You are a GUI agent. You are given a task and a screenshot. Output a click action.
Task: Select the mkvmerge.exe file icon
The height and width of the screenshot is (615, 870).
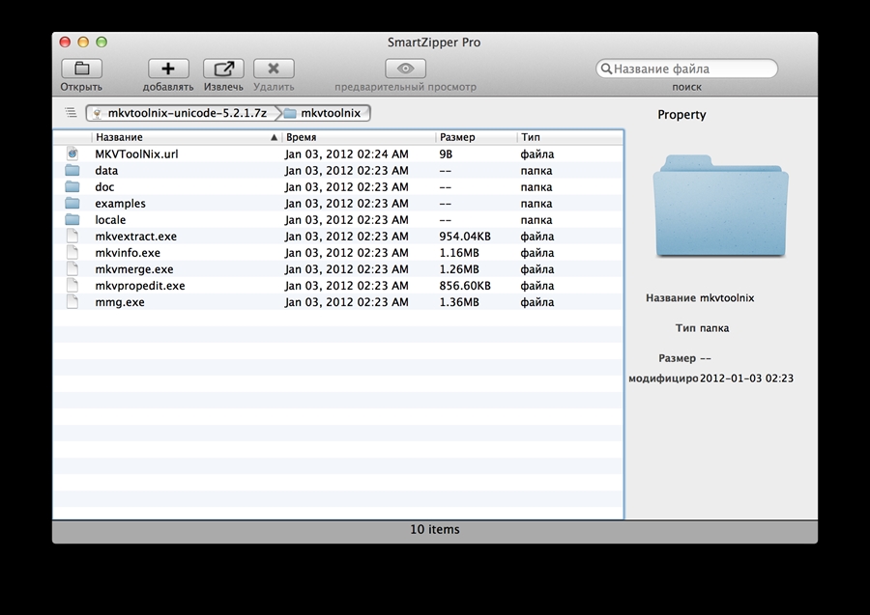click(x=72, y=269)
